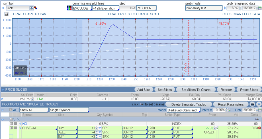Open the Show All filter dropdown
The image size is (262, 139).
34,110
